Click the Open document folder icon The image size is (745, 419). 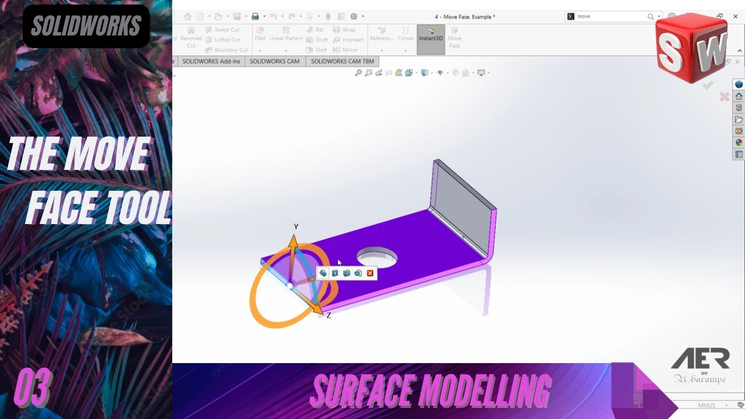pyautogui.click(x=218, y=16)
